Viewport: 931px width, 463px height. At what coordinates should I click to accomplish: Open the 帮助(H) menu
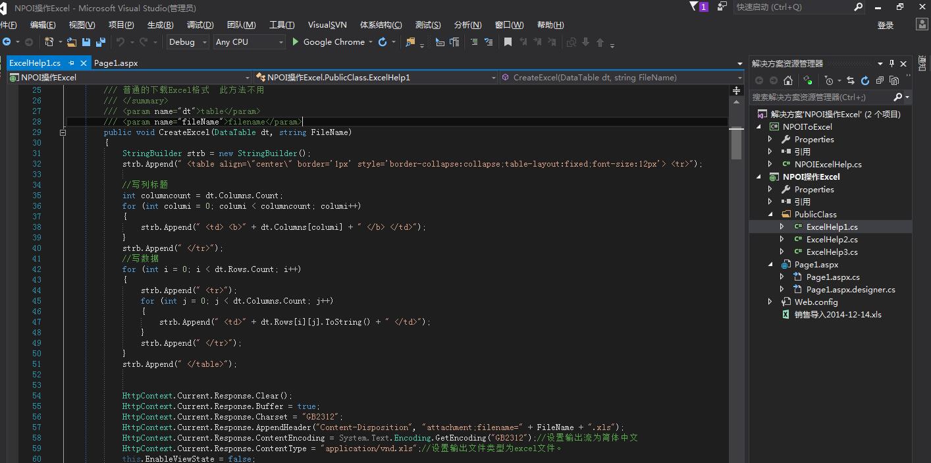(x=550, y=24)
